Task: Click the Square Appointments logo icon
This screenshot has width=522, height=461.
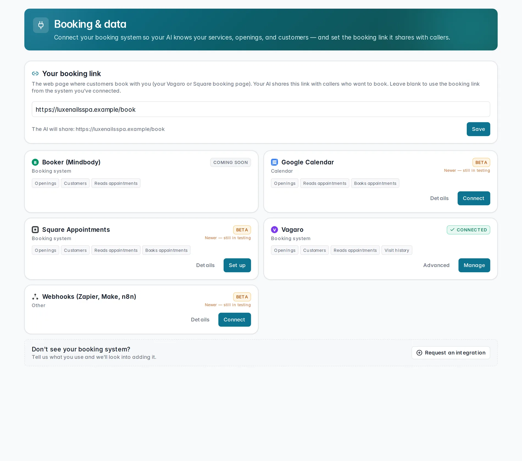Action: [35, 230]
